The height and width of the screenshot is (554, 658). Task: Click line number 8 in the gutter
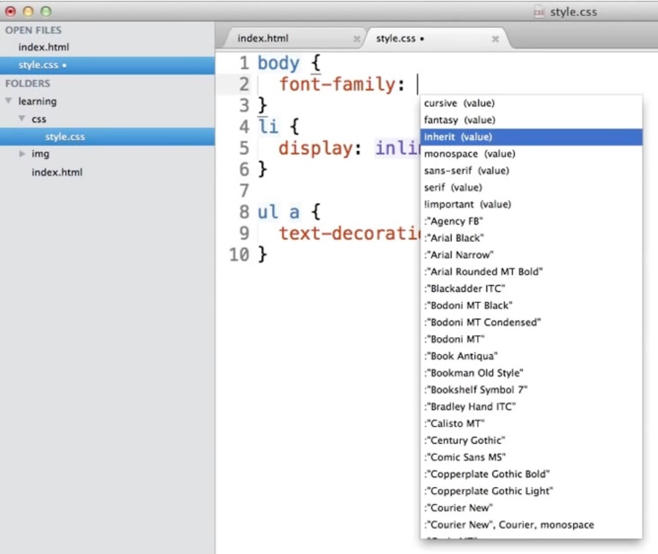[x=244, y=212]
